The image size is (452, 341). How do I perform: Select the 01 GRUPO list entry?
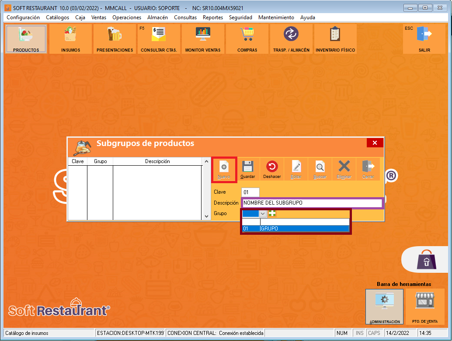pyautogui.click(x=296, y=229)
